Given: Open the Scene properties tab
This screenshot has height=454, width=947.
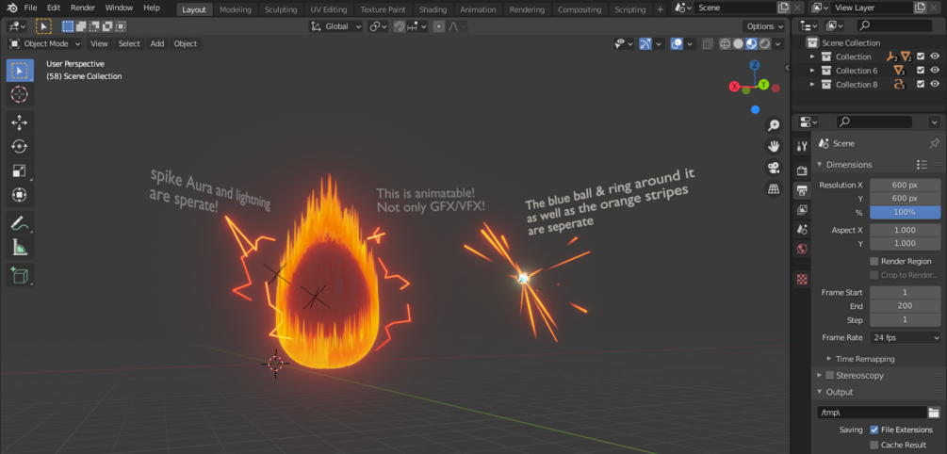Looking at the screenshot, I should click(x=802, y=230).
